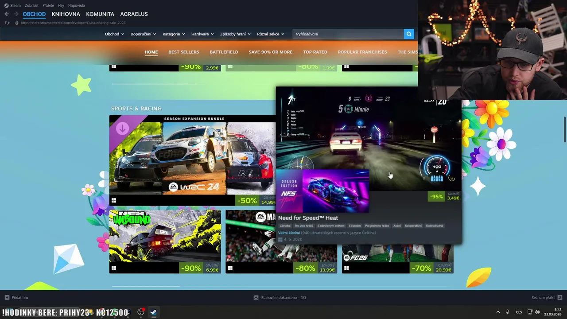Open the TOP RATED tab

(x=315, y=52)
